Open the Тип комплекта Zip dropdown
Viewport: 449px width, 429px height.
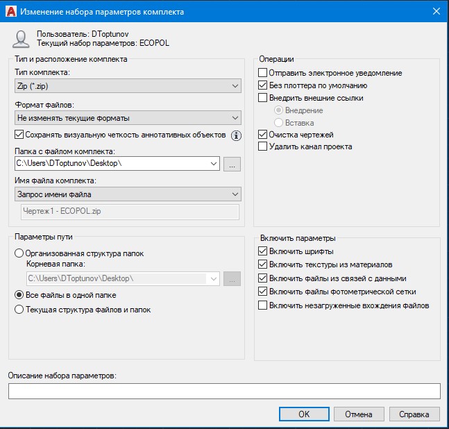(128, 86)
